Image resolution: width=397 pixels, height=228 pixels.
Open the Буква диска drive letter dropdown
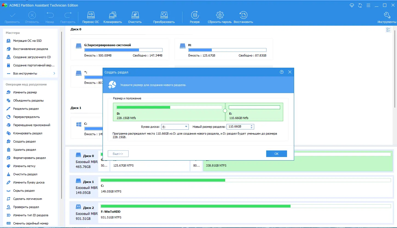(175, 127)
